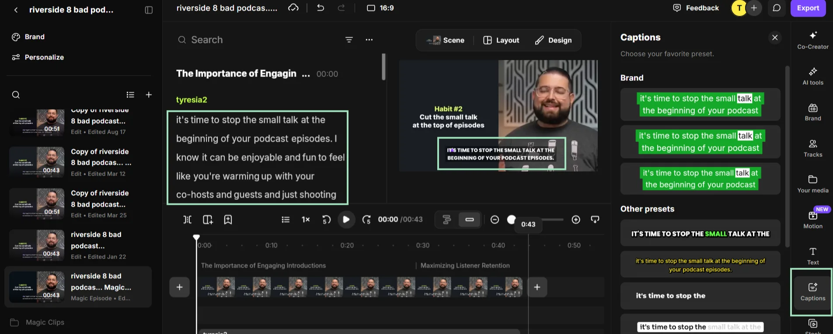This screenshot has height=334, width=833.
Task: Skip forward five seconds
Action: coord(366,220)
